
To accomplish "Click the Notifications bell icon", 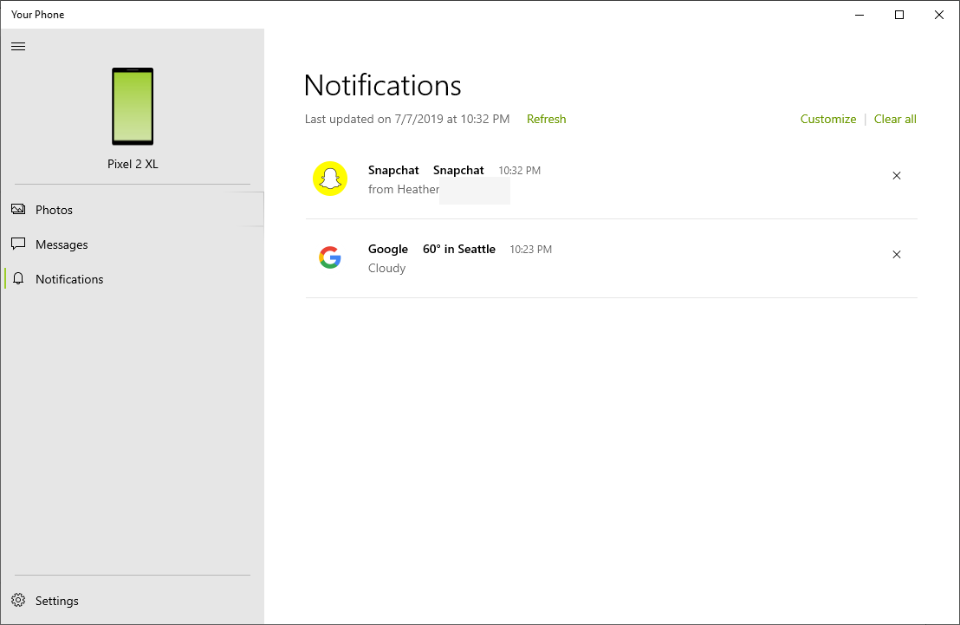I will (18, 279).
